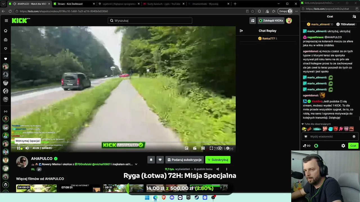Toggle notification bell for AHAPULCO
Image resolution: width=360 pixels, height=202 pixels.
click(151, 160)
